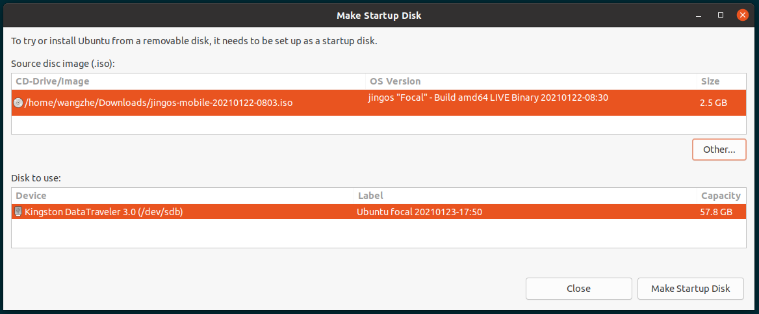Click the Make Startup Disk button
Screen dimensions: 759x314
pos(691,289)
